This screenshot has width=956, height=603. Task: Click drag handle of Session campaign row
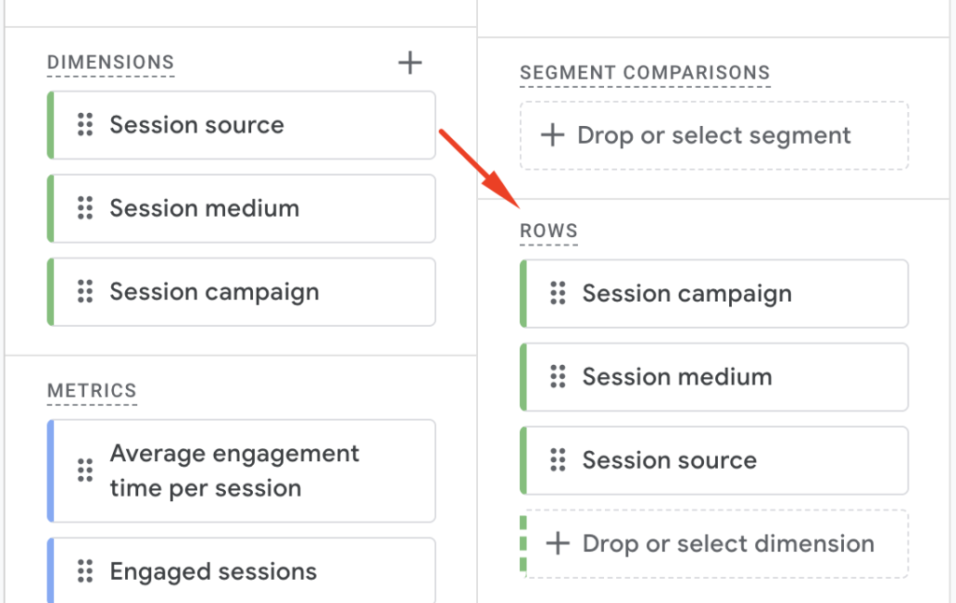coord(558,294)
